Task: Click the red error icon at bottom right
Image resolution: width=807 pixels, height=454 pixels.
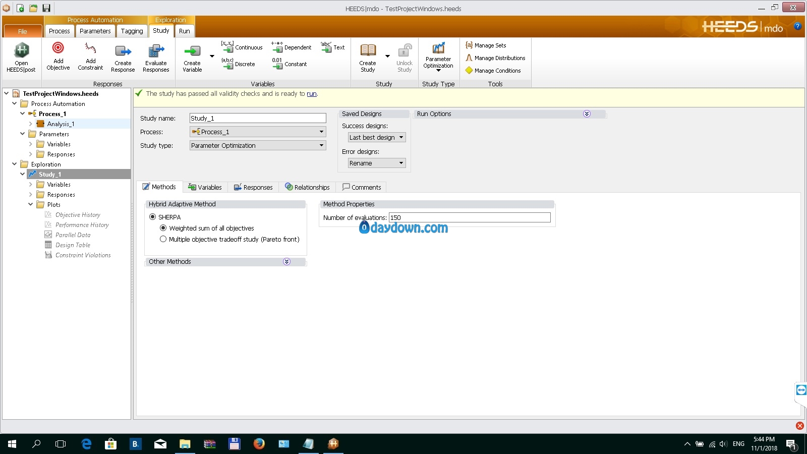Action: click(800, 426)
